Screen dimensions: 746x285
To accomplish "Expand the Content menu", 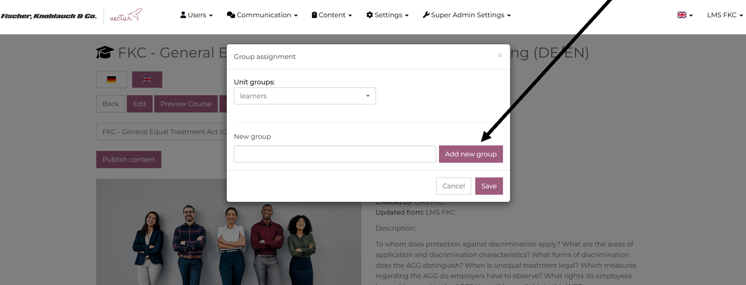I will 332,15.
